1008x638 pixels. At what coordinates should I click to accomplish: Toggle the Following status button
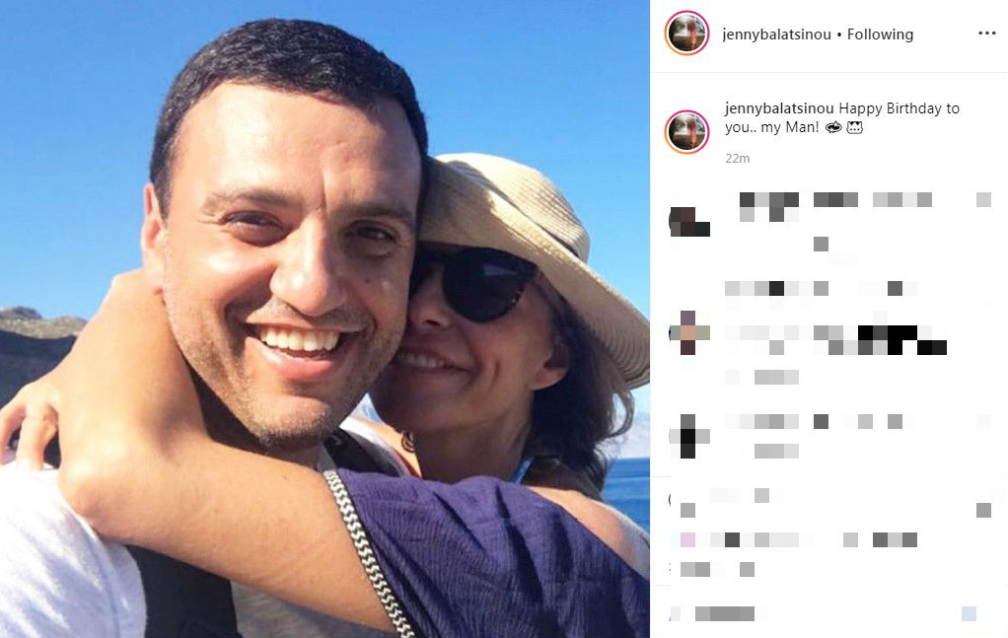click(x=880, y=35)
